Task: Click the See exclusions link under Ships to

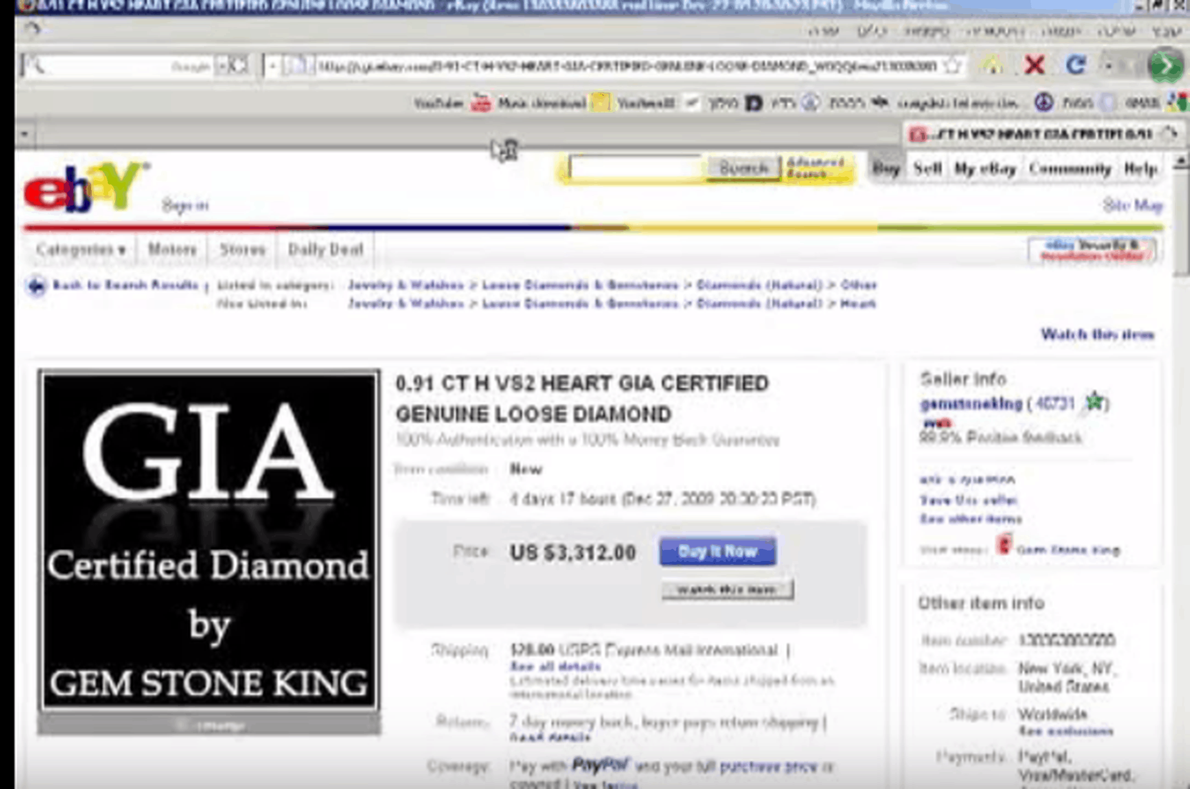Action: pos(1066,731)
